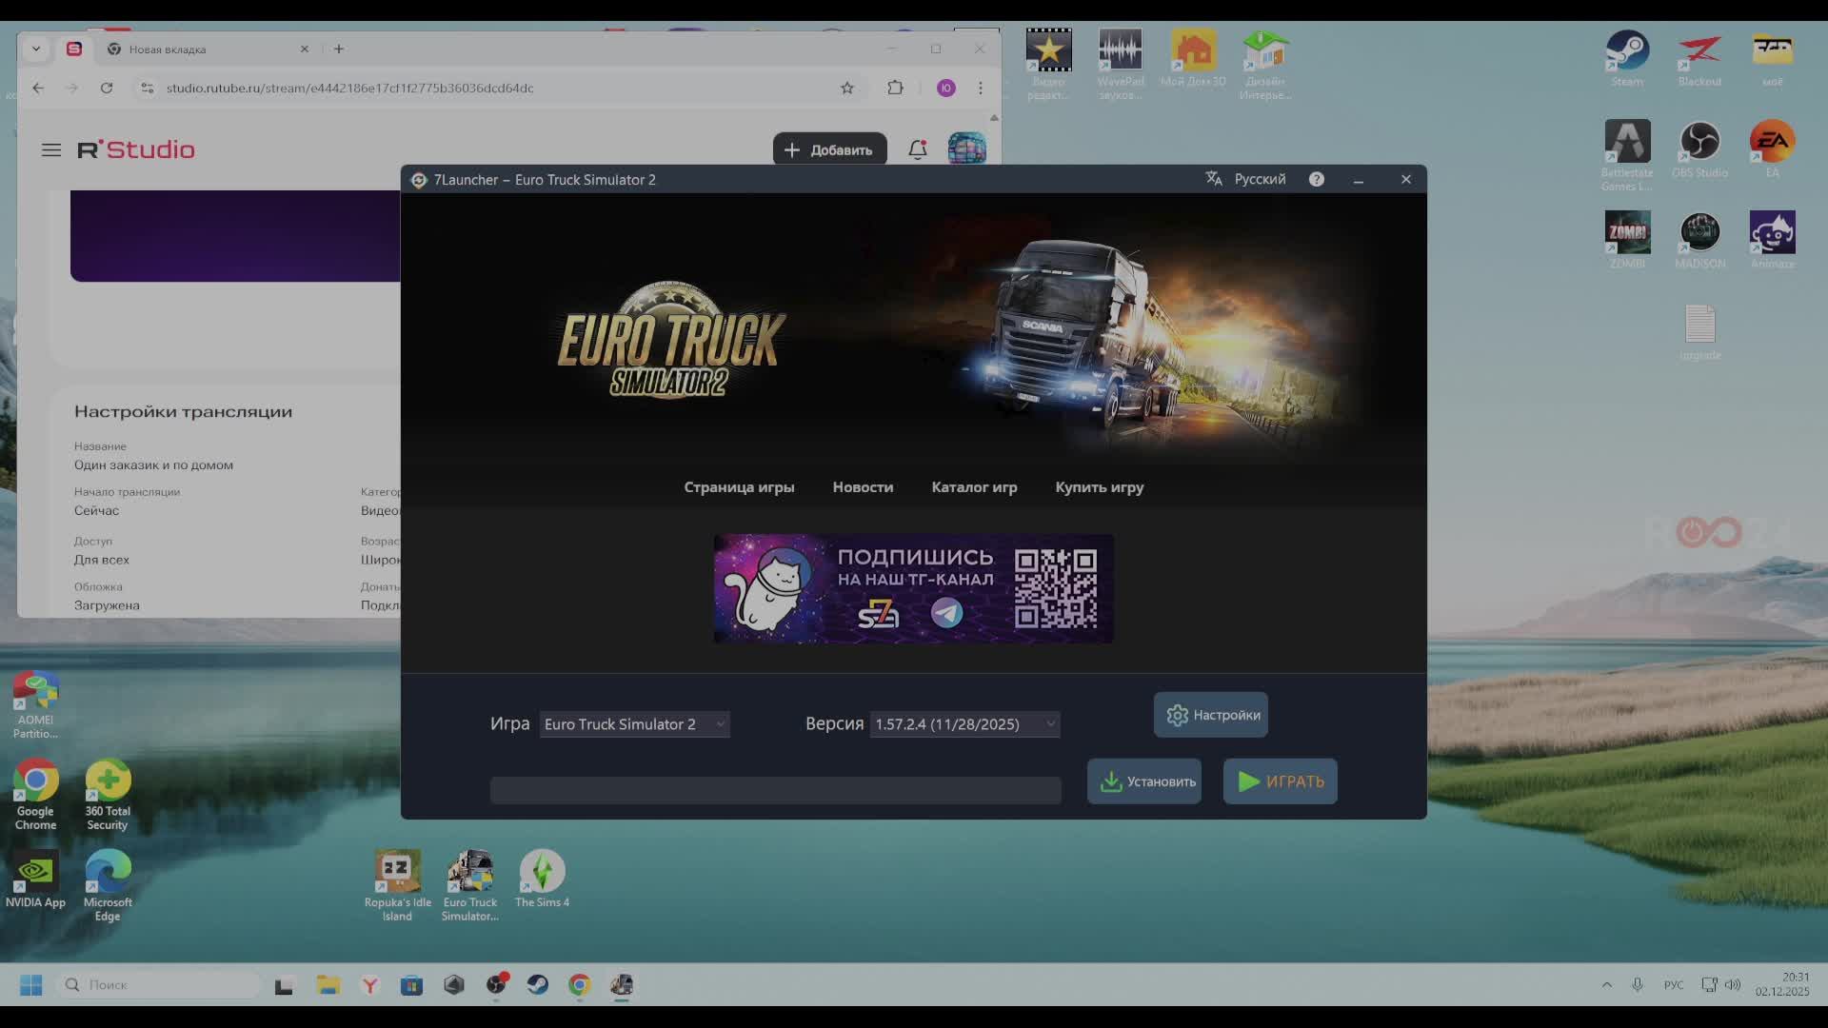Click the help question mark icon in 7Launcher
1828x1028 pixels.
[1316, 179]
